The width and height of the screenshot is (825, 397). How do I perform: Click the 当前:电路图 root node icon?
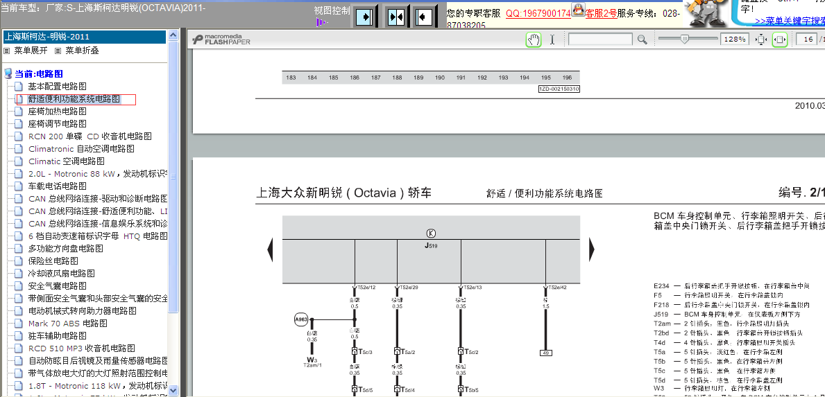(x=8, y=73)
